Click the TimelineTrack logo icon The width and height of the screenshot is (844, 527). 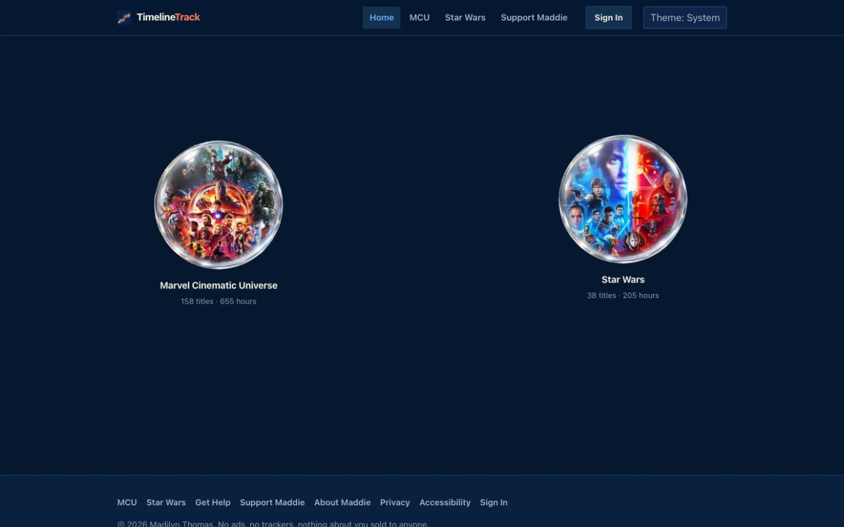click(124, 17)
